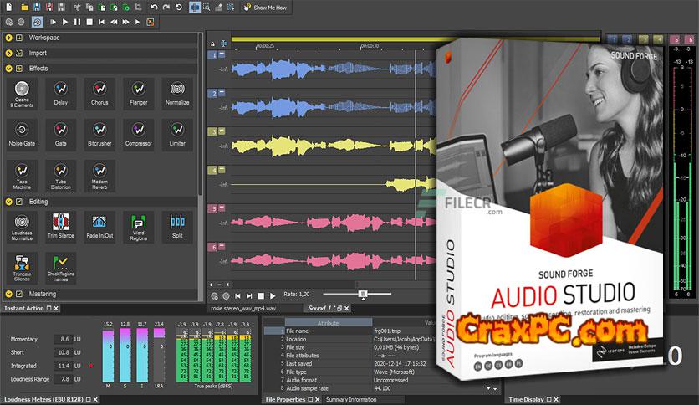
Task: Choose the Trim Silence editing action
Action: click(61, 228)
